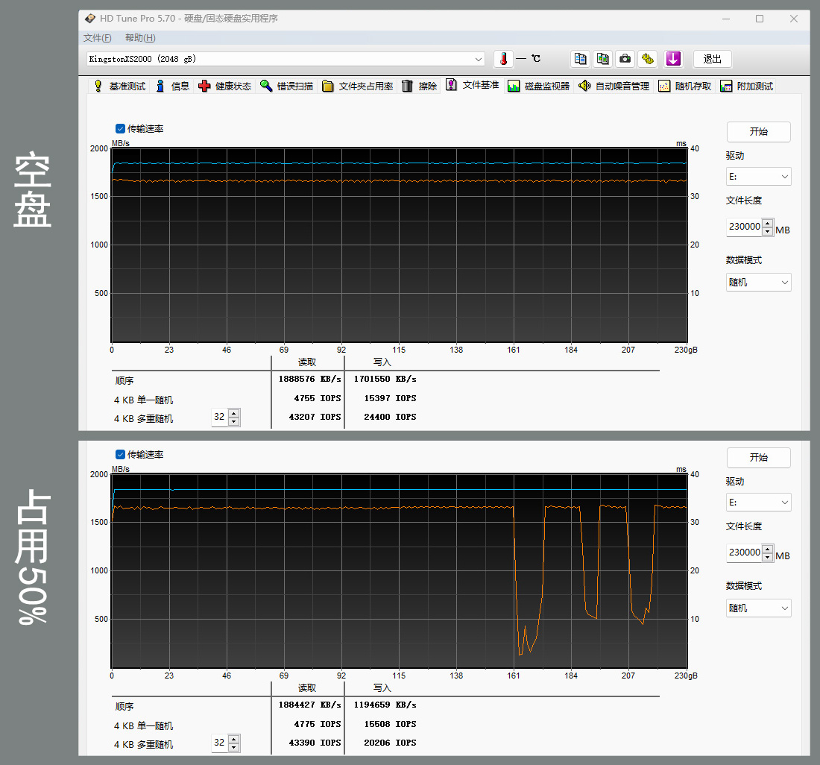Maximize the HD Tune Pro window
This screenshot has height=765, width=820.
coord(760,19)
